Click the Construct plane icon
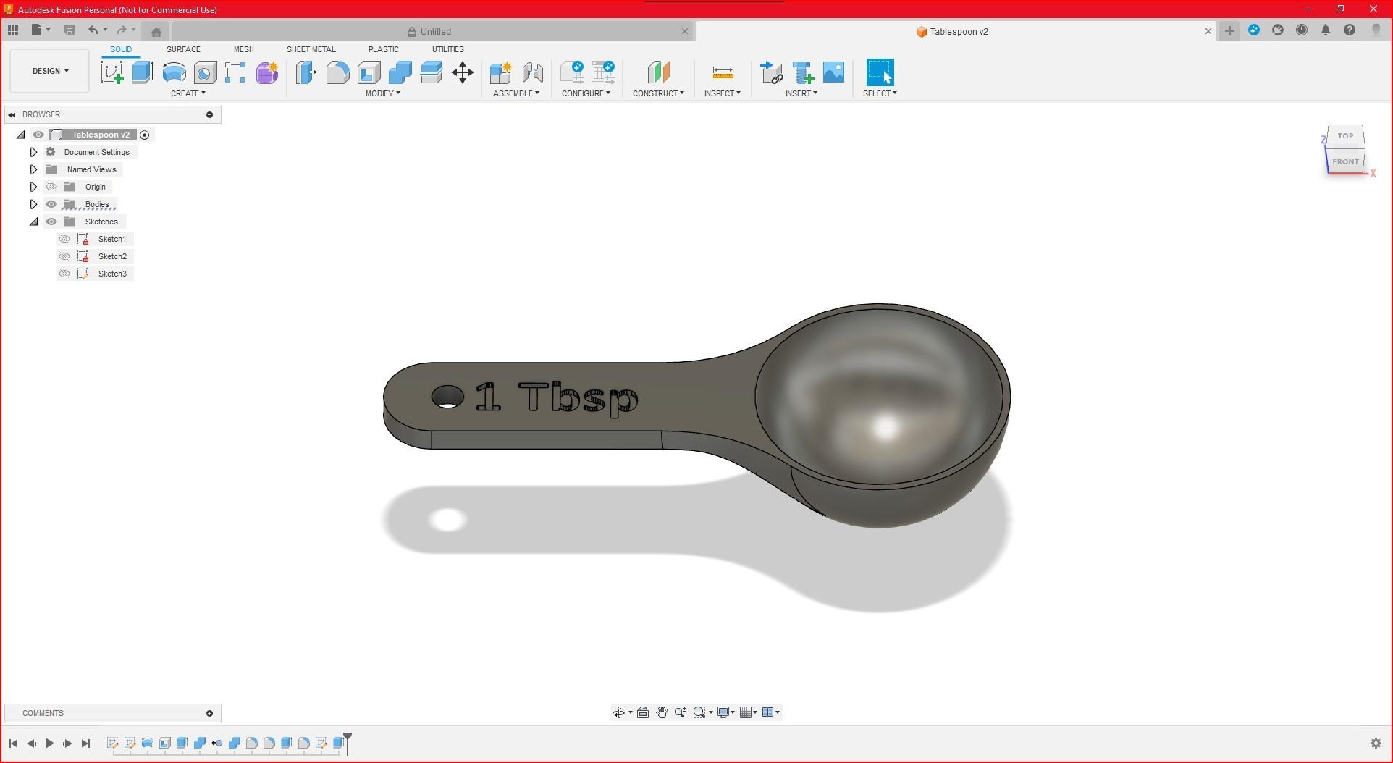This screenshot has width=1393, height=763. click(x=658, y=72)
